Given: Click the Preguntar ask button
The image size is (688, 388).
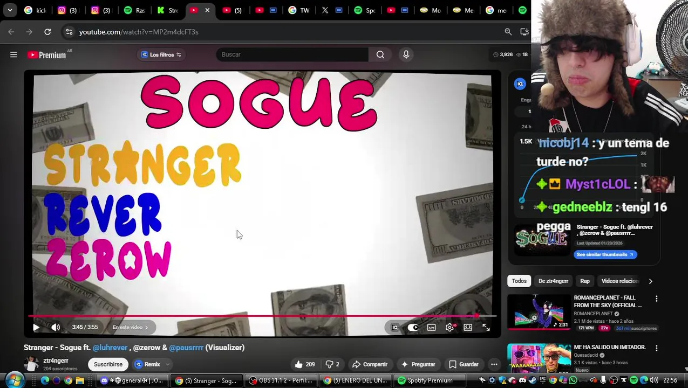Looking at the screenshot, I should [x=418, y=364].
